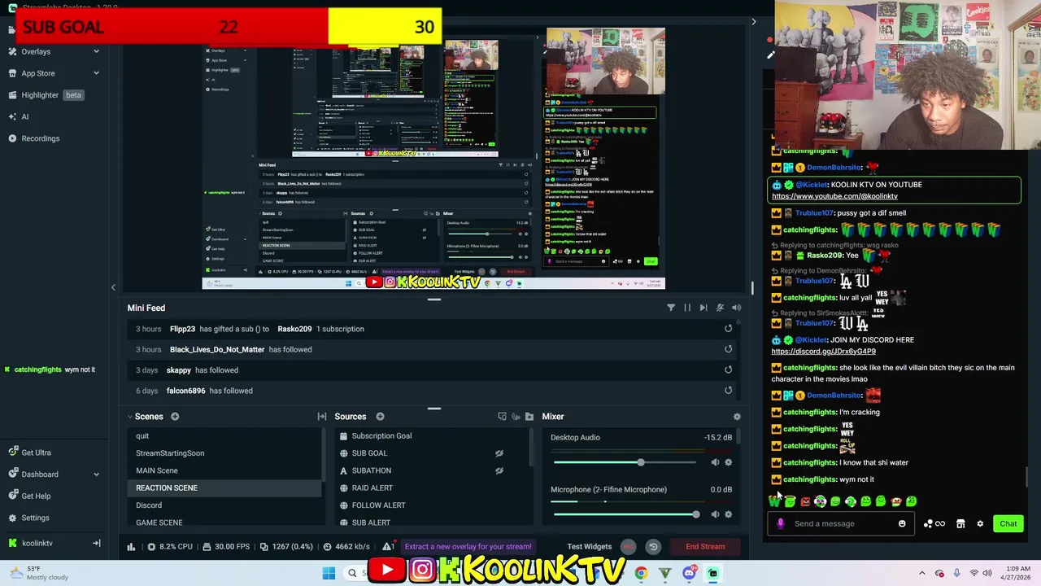Select the StreamStartingSoon scene
1041x586 pixels.
224,453
